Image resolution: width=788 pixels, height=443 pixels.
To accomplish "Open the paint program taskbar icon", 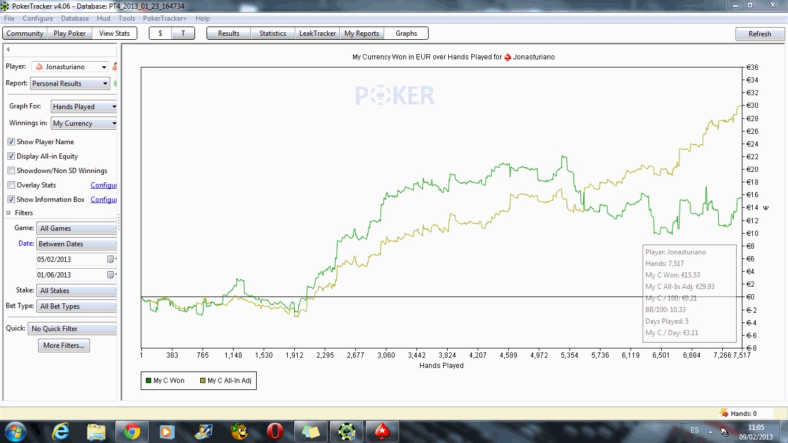I will [203, 431].
